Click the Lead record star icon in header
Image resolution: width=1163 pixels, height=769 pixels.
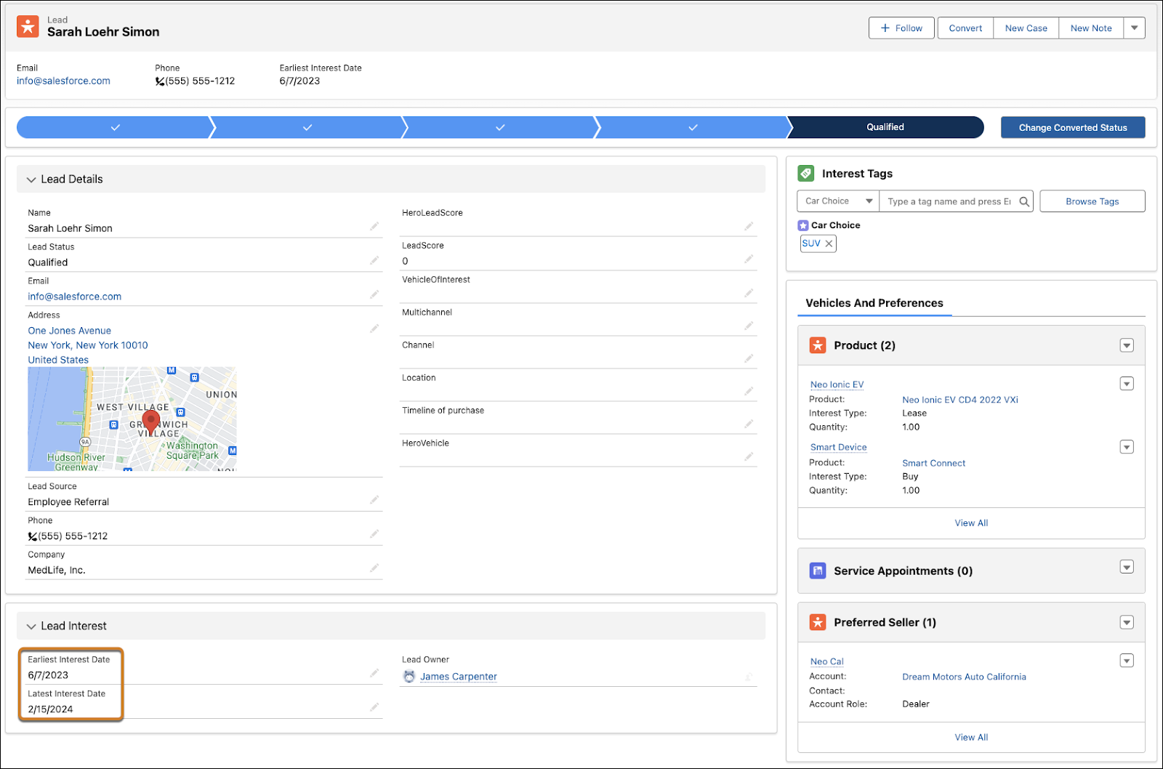click(28, 26)
